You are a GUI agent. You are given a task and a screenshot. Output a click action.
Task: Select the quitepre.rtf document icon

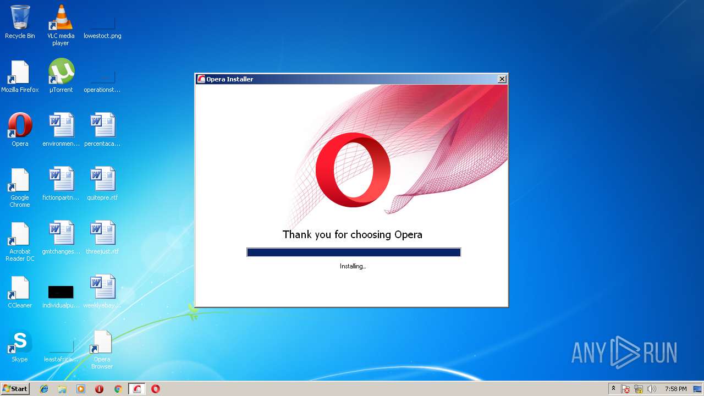(102, 184)
